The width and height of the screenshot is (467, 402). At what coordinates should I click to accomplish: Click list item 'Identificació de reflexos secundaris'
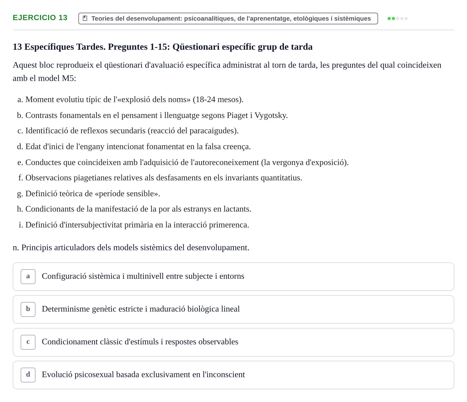click(x=132, y=131)
